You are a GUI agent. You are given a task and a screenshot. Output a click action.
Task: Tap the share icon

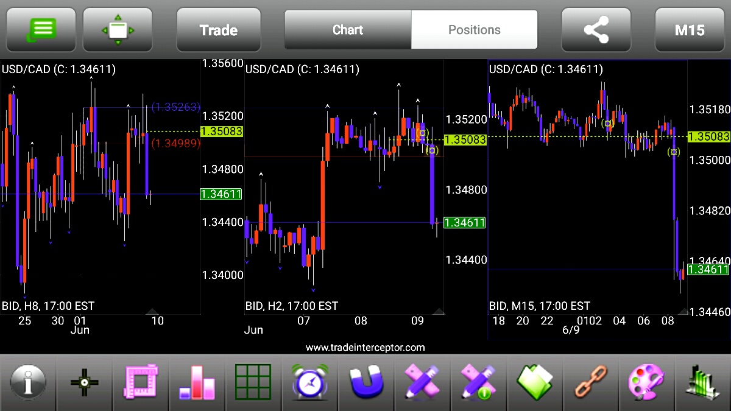pos(596,29)
